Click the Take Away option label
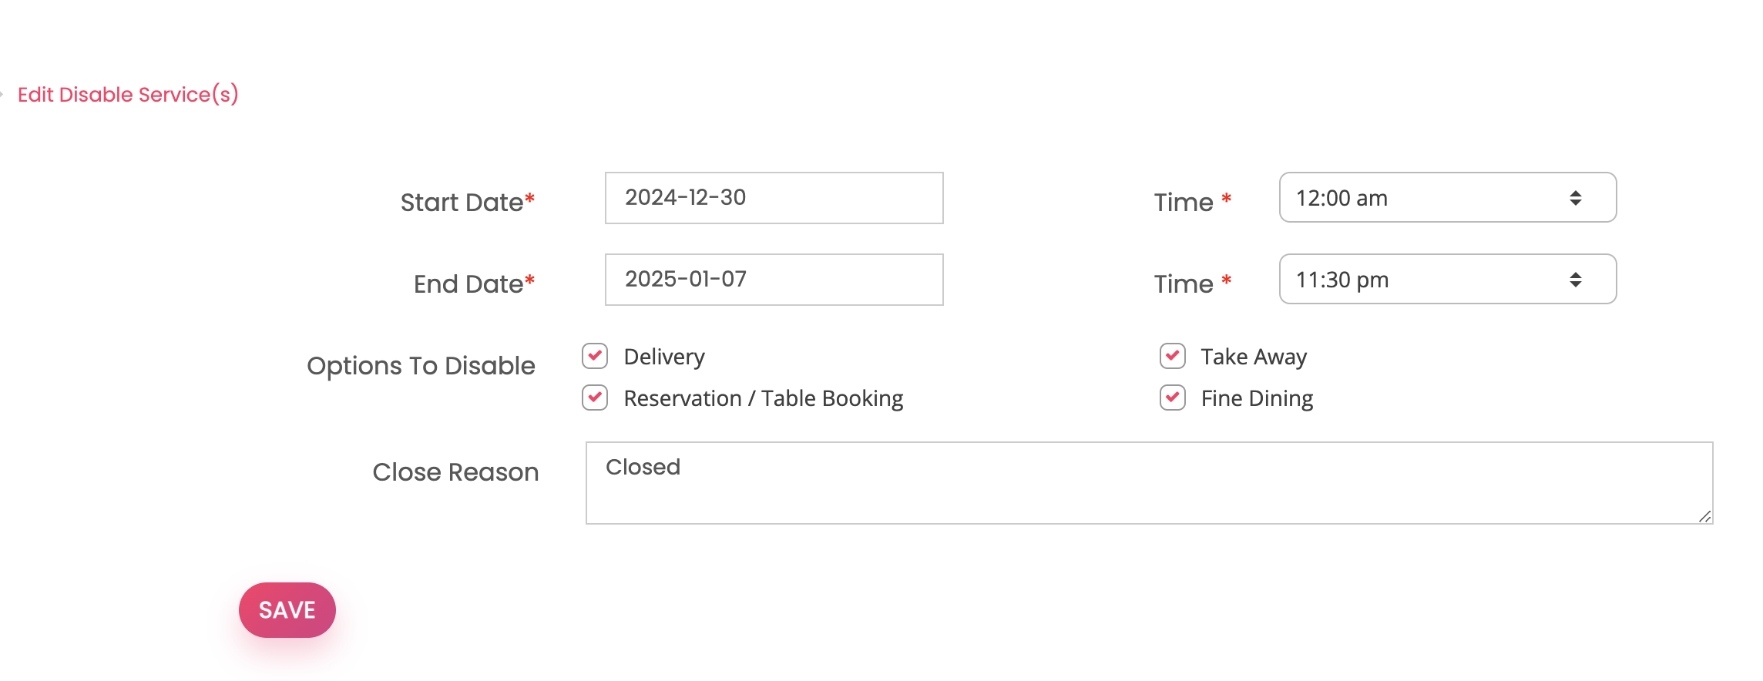Viewport: 1763px width, 681px height. 1254,357
